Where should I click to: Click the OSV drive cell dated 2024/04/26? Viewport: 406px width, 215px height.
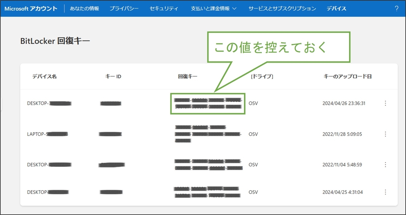coord(253,103)
